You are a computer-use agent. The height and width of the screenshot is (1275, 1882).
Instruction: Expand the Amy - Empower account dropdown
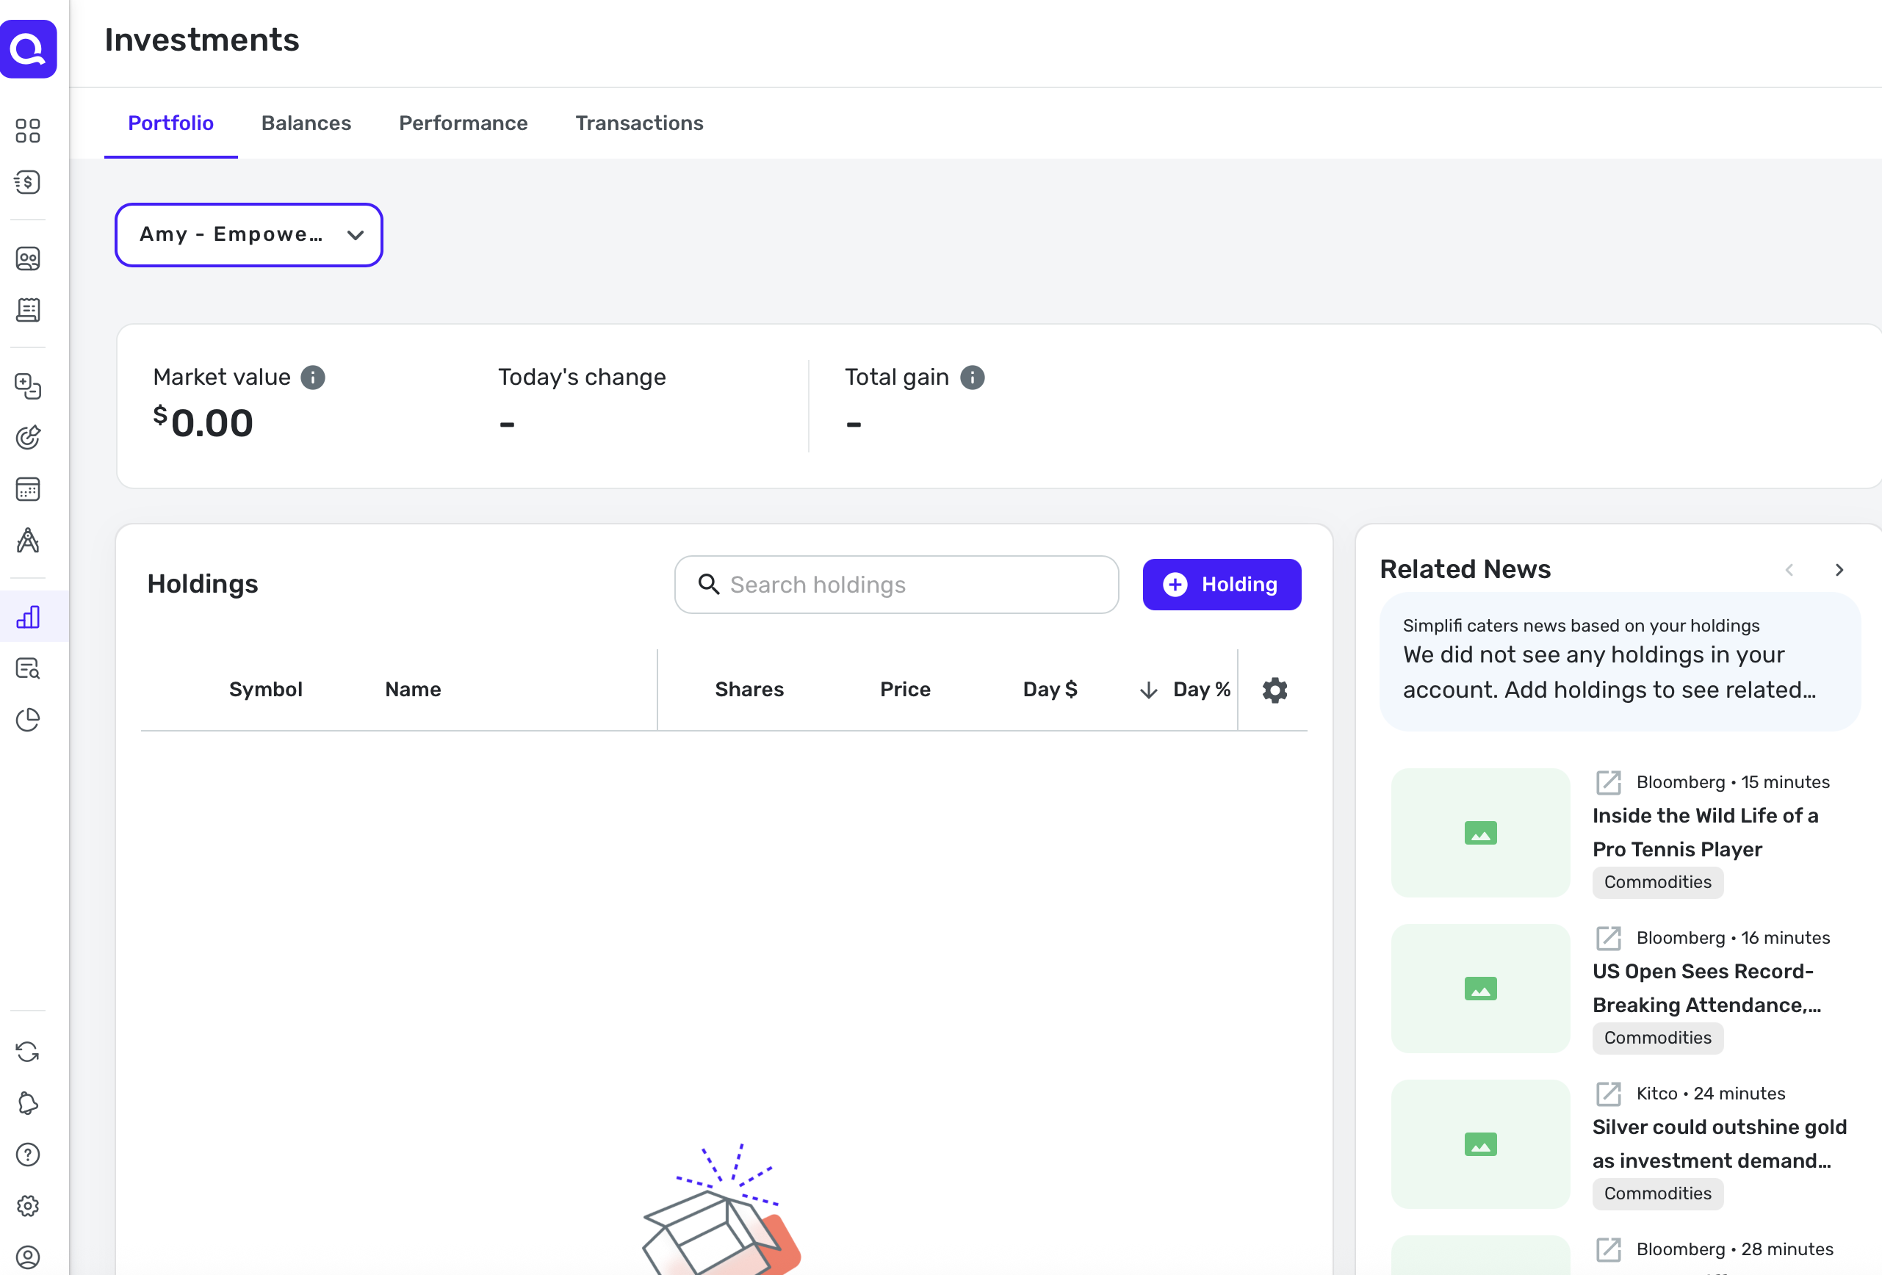(248, 235)
